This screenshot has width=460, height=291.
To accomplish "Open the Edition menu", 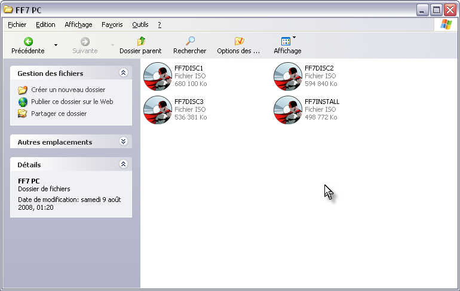I will [x=45, y=24].
